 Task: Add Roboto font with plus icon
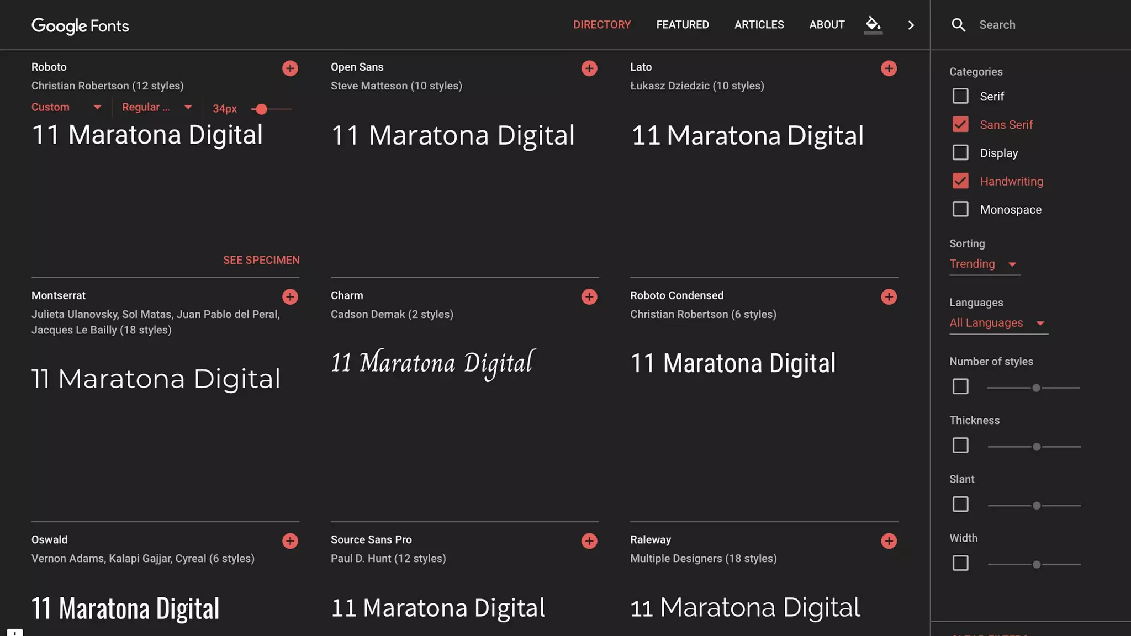point(290,68)
